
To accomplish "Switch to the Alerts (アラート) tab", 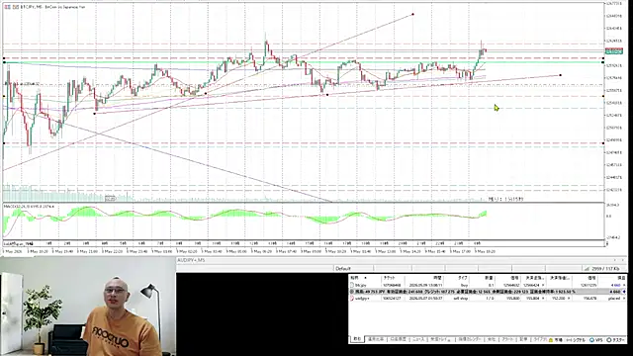I will point(507,340).
